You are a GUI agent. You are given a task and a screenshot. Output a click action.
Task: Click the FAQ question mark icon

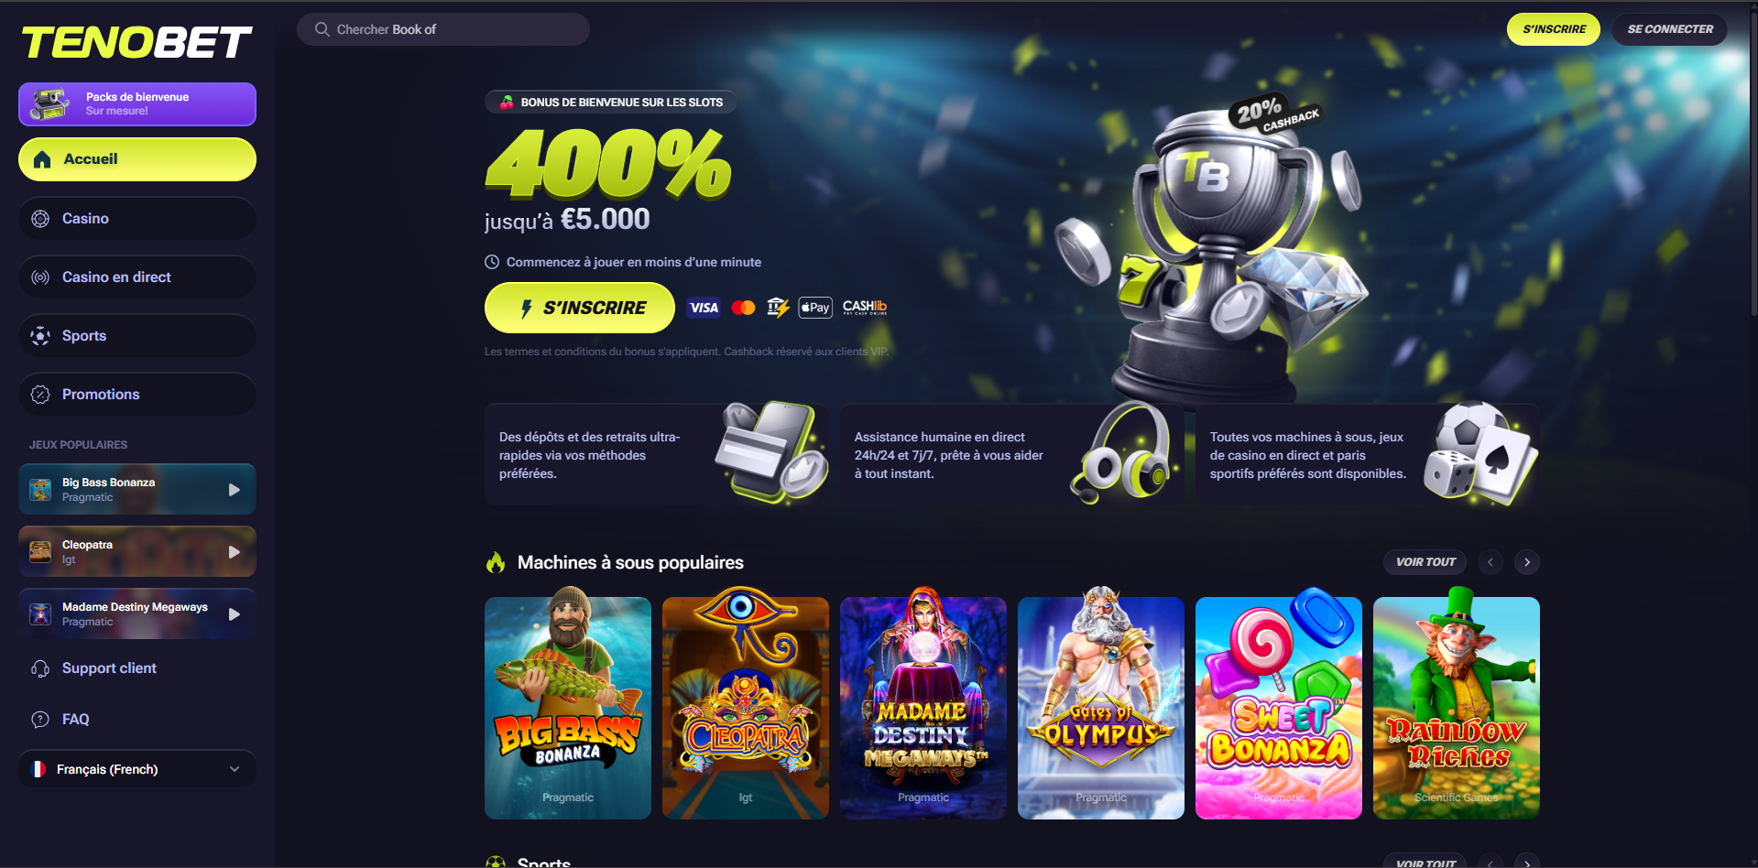coord(40,720)
